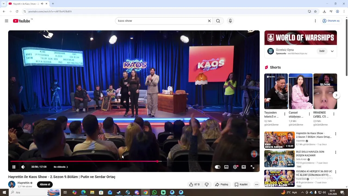Click Oturum aç sign-in button
This screenshot has height=196, width=348.
click(331, 21)
